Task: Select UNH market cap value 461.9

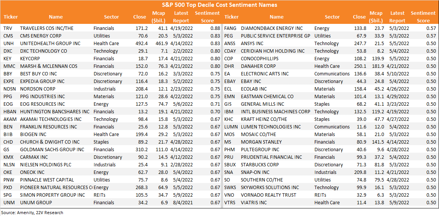Action: 161,44
